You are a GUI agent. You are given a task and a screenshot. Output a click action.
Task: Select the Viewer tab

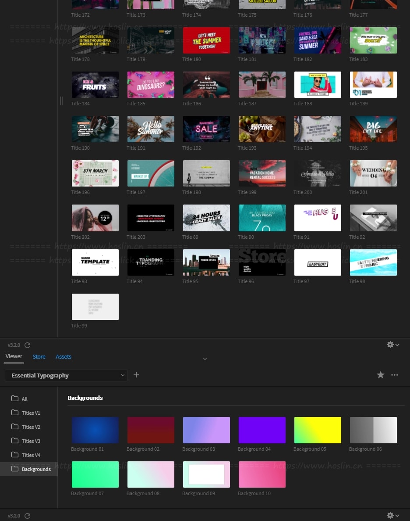[14, 356]
